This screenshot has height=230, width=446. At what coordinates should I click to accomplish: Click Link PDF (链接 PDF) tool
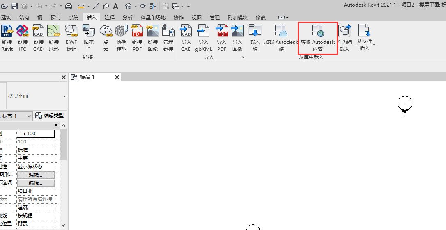click(137, 38)
